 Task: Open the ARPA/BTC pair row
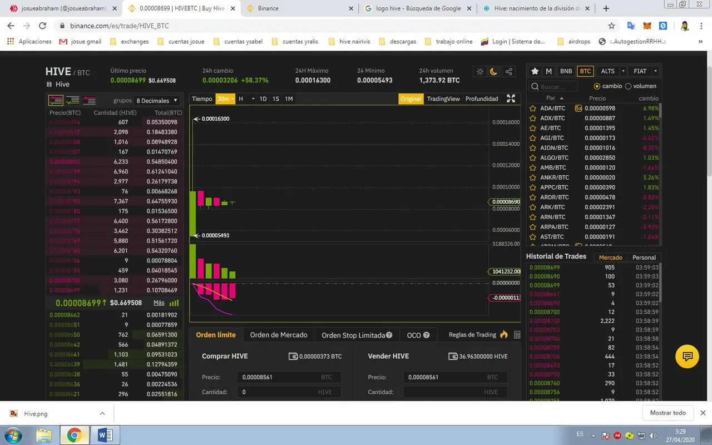click(594, 227)
